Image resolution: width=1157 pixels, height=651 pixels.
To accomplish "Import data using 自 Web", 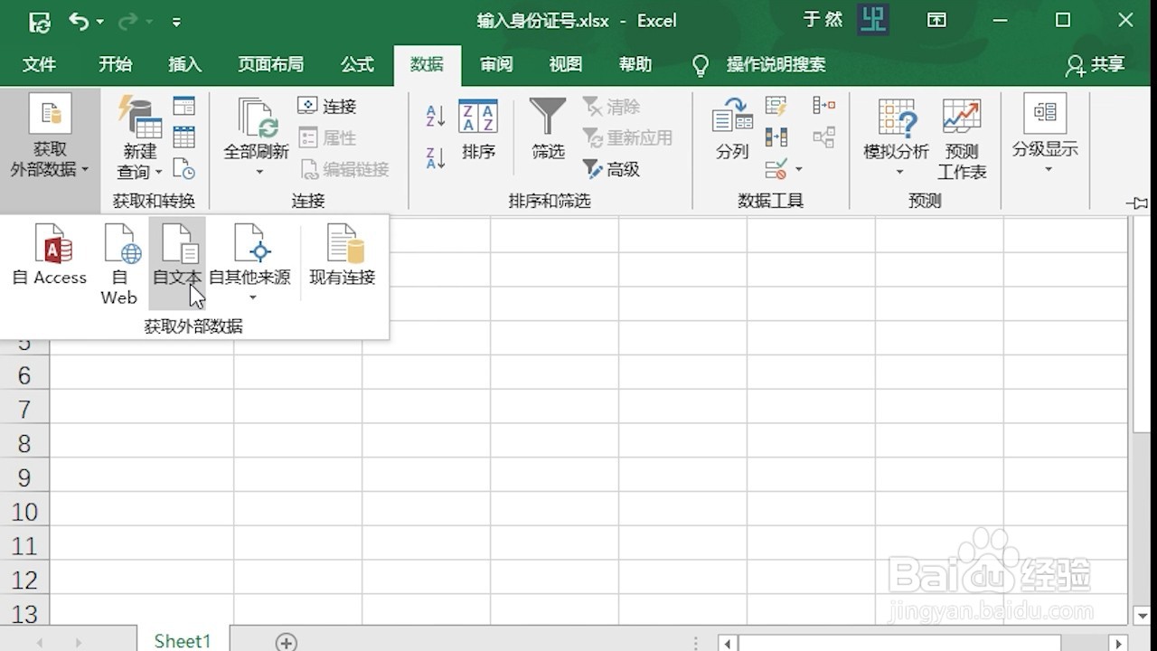I will 118,262.
